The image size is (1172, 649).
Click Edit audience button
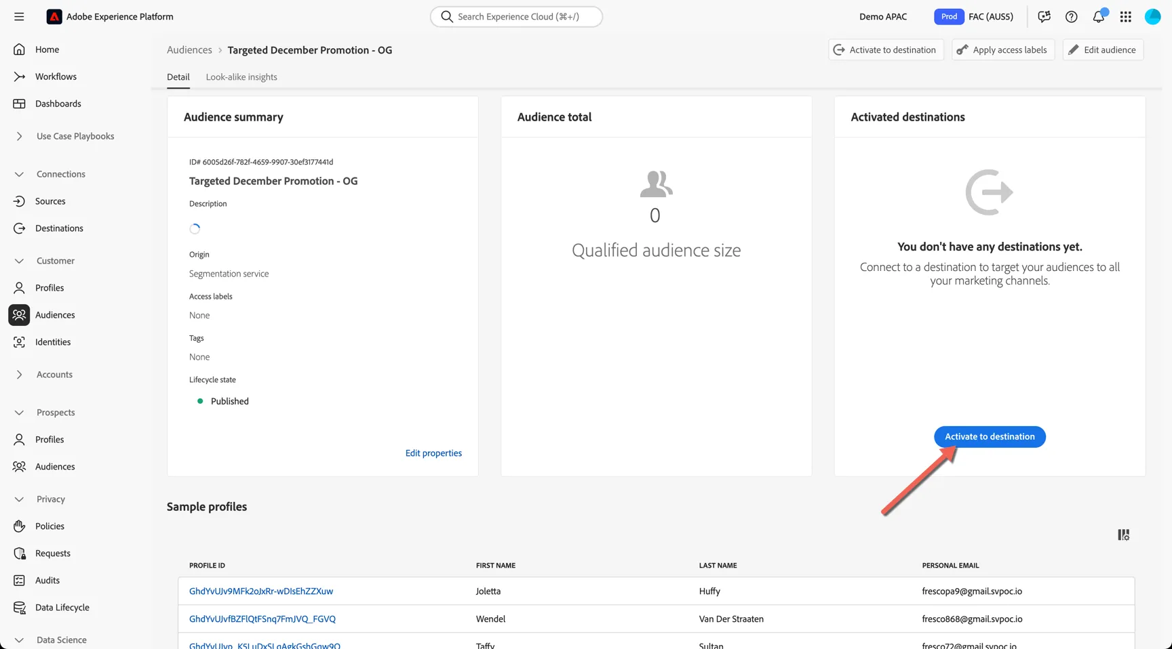click(x=1103, y=50)
